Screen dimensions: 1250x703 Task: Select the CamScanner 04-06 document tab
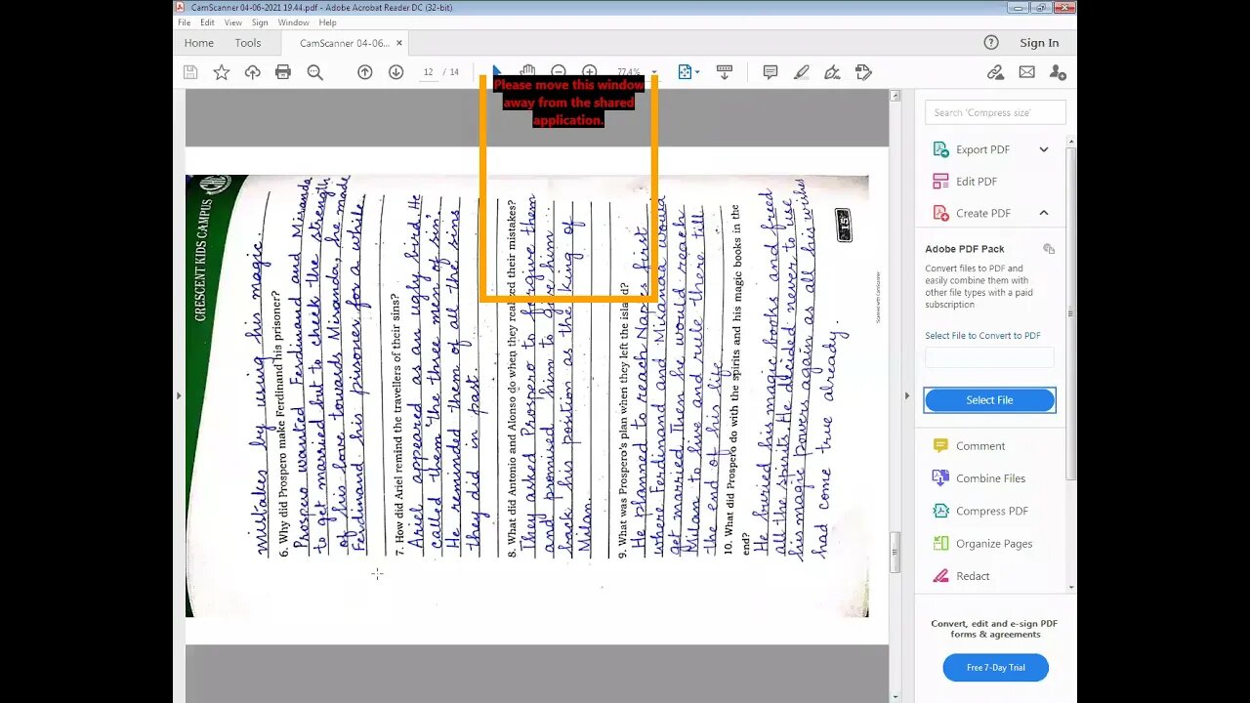click(344, 43)
